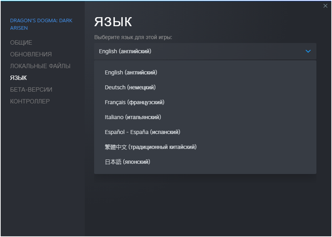Choose English (английский) from the list
This screenshot has width=332, height=237.
205,72
